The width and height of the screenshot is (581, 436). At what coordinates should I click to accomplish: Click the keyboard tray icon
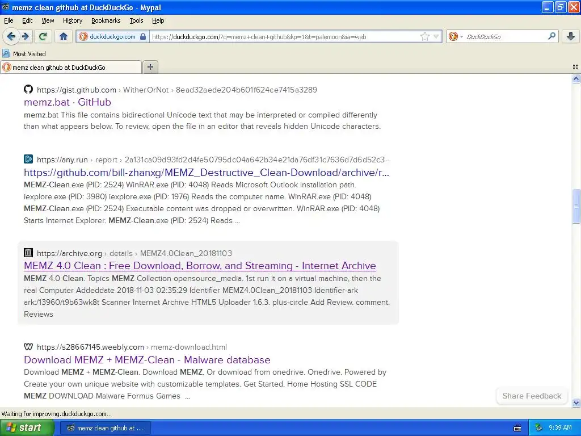pyautogui.click(x=517, y=428)
